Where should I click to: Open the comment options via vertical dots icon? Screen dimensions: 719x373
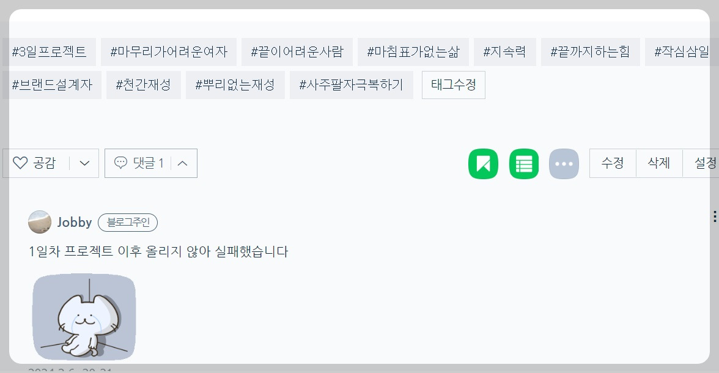point(714,215)
